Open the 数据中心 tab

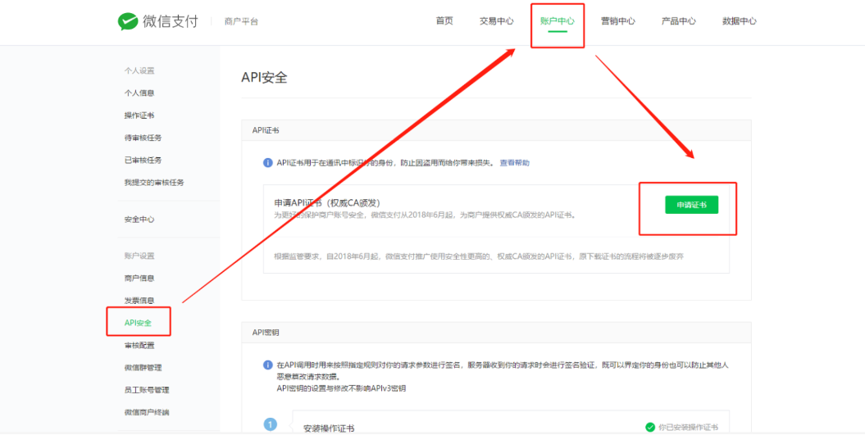(x=740, y=21)
